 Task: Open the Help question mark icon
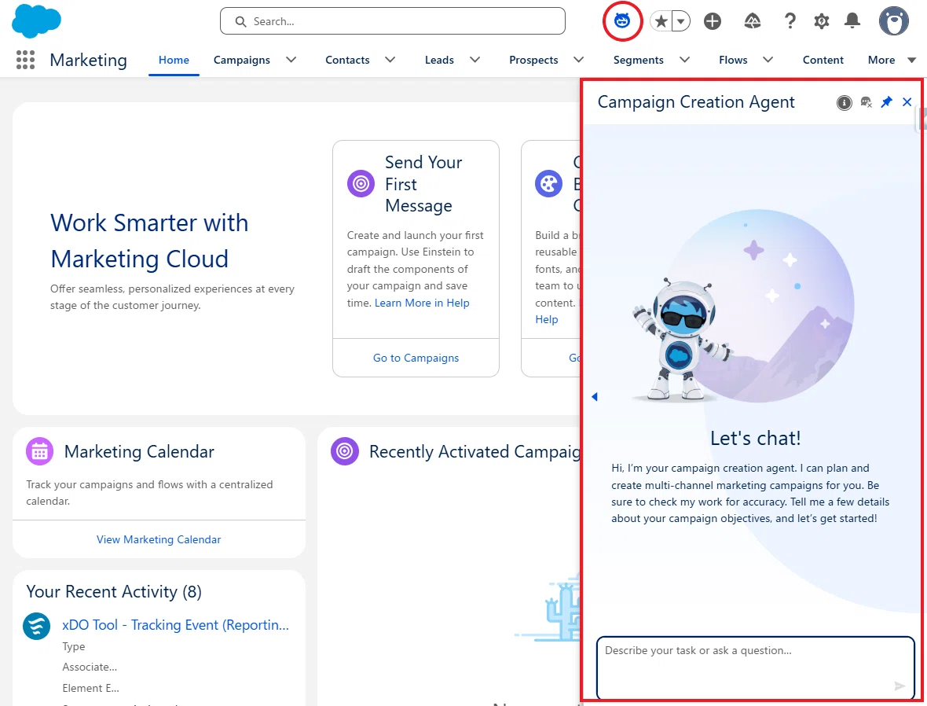pos(790,22)
